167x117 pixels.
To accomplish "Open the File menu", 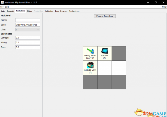I will 2,7.
